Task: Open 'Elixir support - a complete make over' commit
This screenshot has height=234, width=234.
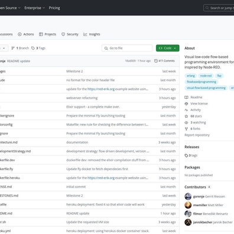Action: tap(93, 107)
